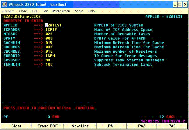Open the Setup menu

[79, 11]
